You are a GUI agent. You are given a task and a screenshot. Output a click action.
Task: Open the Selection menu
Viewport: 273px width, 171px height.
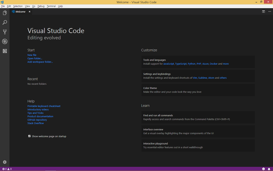(x=18, y=6)
